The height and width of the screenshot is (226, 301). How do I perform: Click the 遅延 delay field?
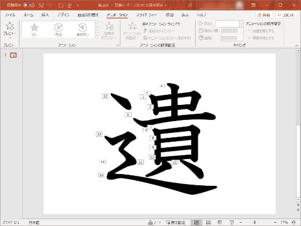[232, 38]
